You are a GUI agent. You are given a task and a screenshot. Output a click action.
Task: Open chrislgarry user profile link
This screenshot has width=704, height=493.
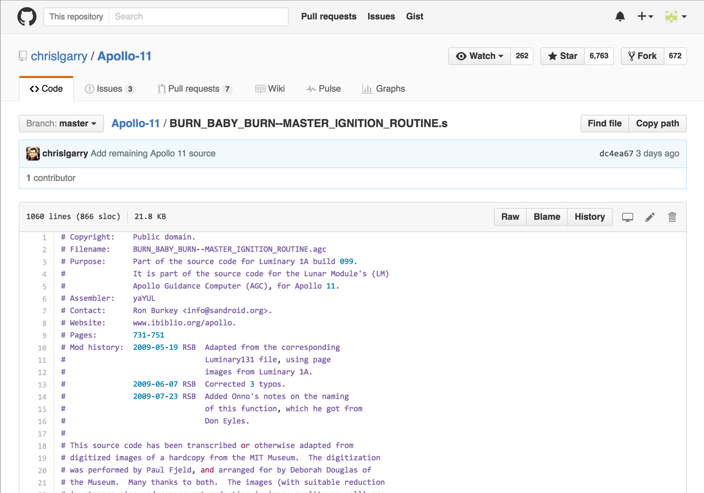click(x=59, y=56)
